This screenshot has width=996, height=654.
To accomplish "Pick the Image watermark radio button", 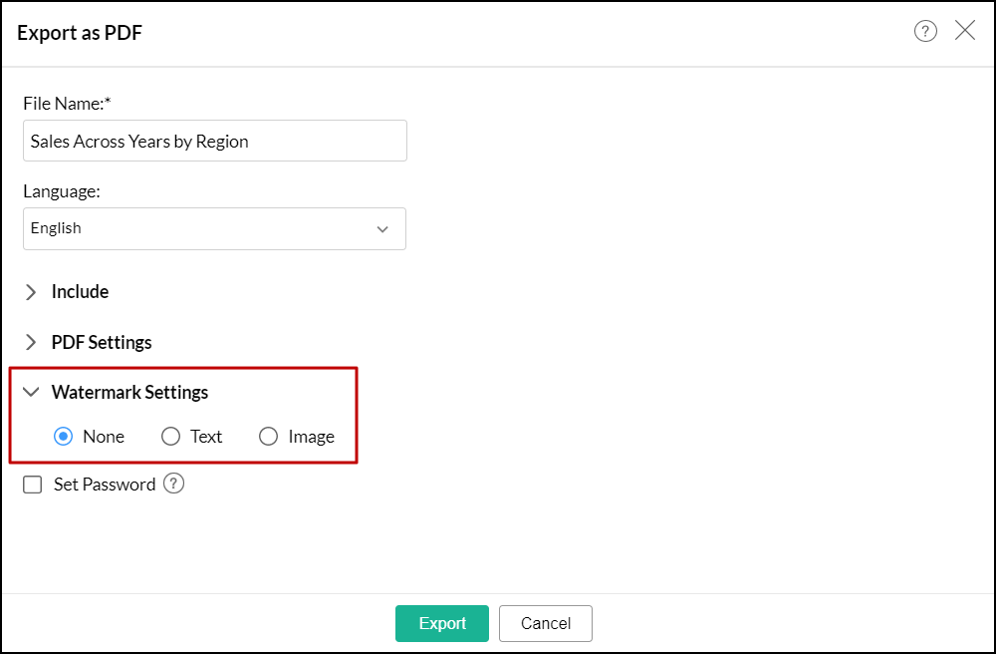I will (x=268, y=437).
